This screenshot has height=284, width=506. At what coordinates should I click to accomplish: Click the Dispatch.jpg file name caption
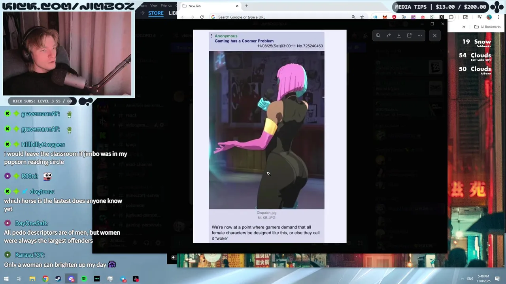266,213
